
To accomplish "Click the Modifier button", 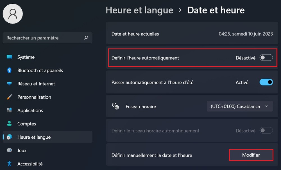I will pyautogui.click(x=251, y=155).
